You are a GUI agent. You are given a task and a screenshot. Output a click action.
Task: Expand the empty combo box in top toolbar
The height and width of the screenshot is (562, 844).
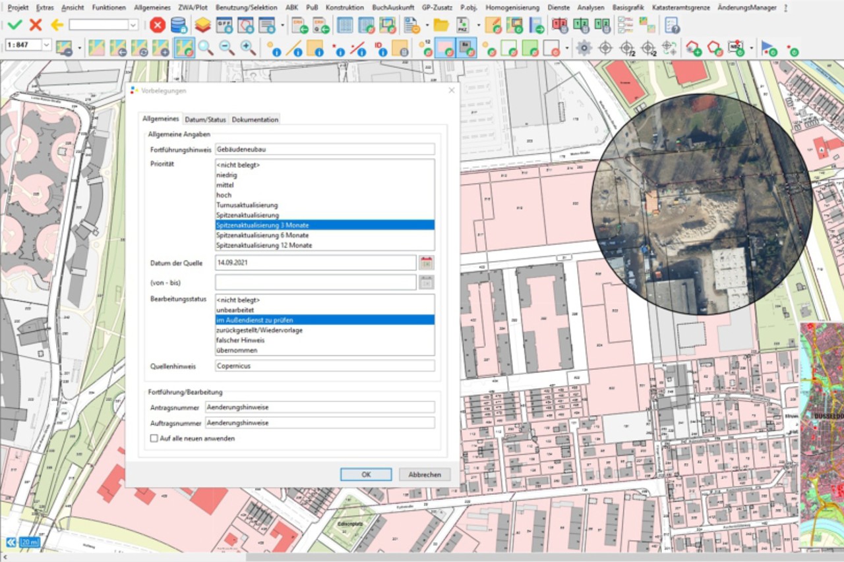tap(133, 25)
